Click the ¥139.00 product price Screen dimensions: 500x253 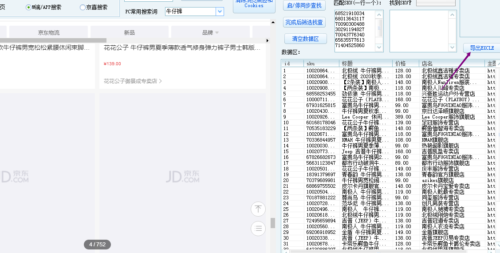[112, 64]
